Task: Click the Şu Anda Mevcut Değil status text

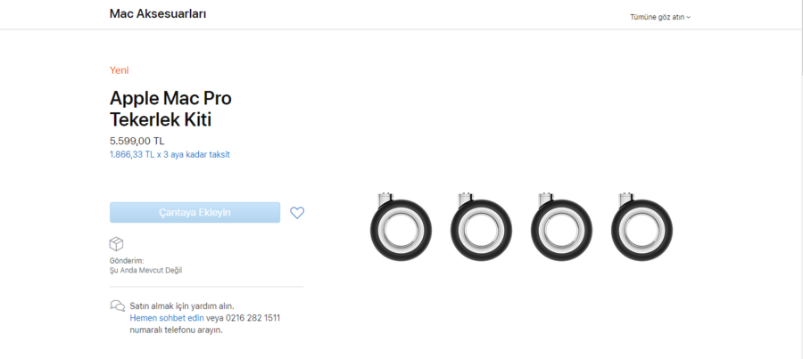Action: tap(146, 271)
